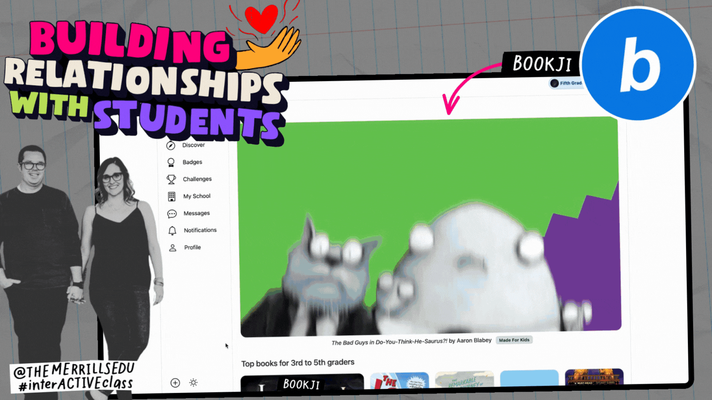
Task: Click the bell icon for Notifications
Action: click(172, 231)
